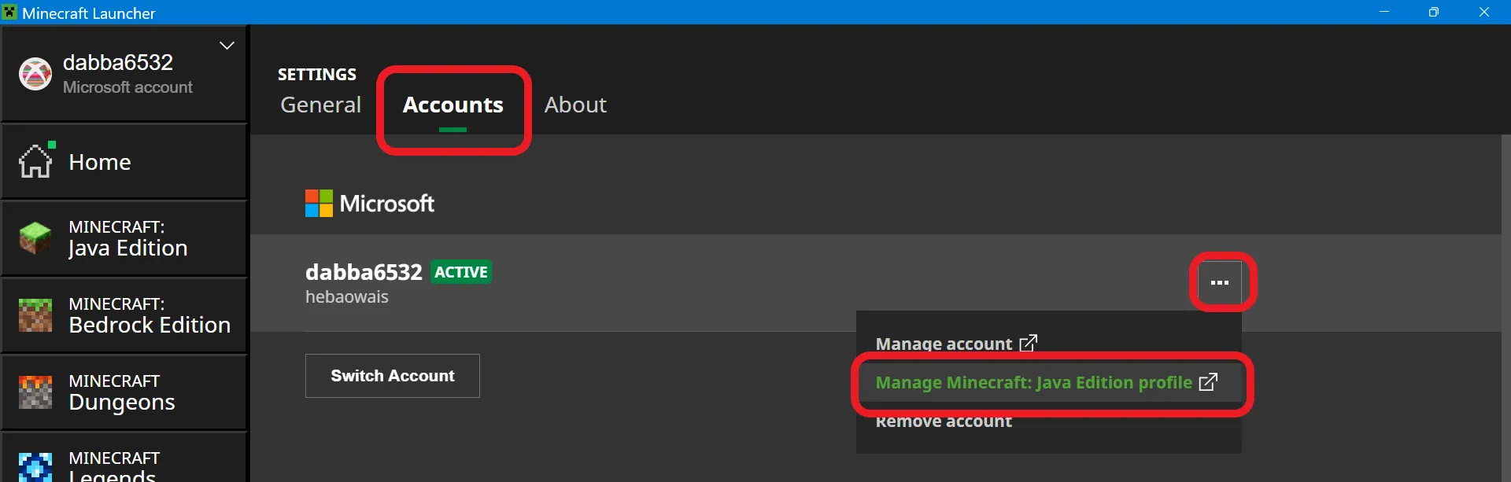
Task: Select Minecraft: Bedrock Edition in sidebar
Action: pyautogui.click(x=124, y=315)
